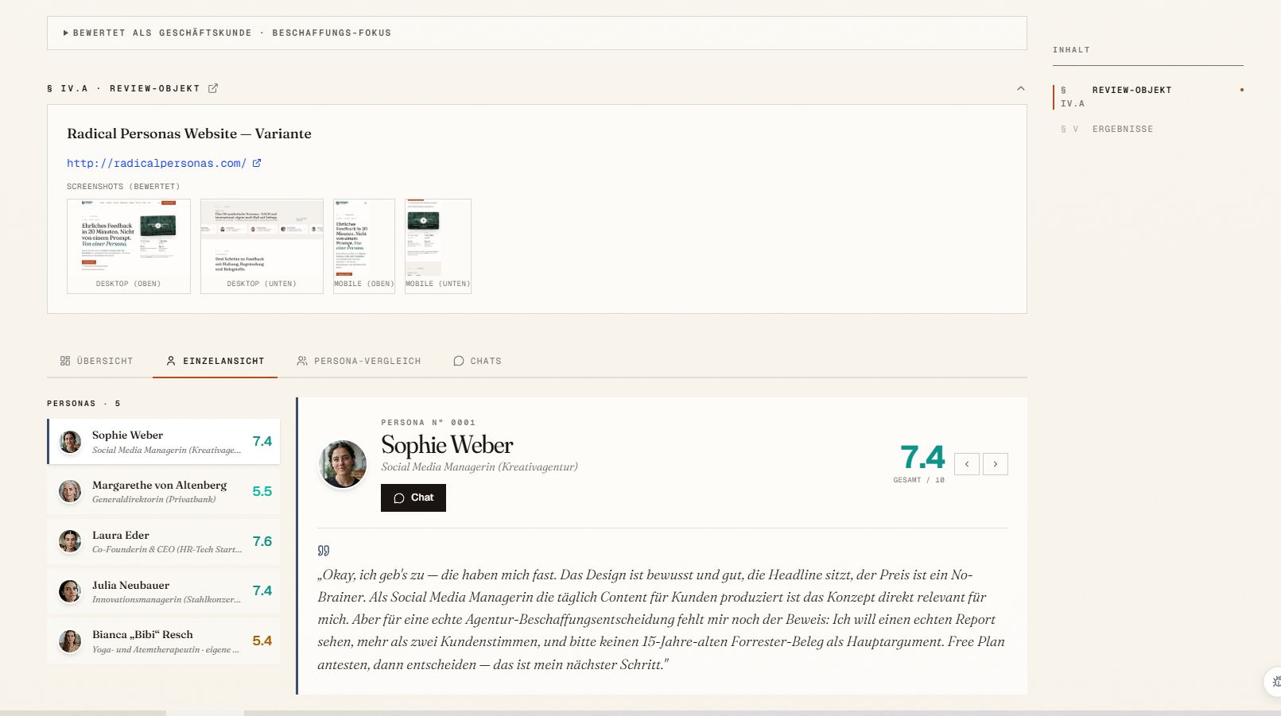The width and height of the screenshot is (1281, 716).
Task: Switch to the Persona-Vergleich tab
Action: [359, 361]
